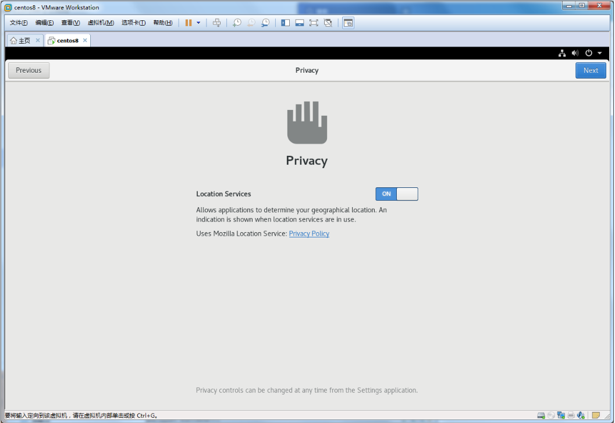Click the sound card status bar icon
615x423 pixels.
click(x=581, y=415)
